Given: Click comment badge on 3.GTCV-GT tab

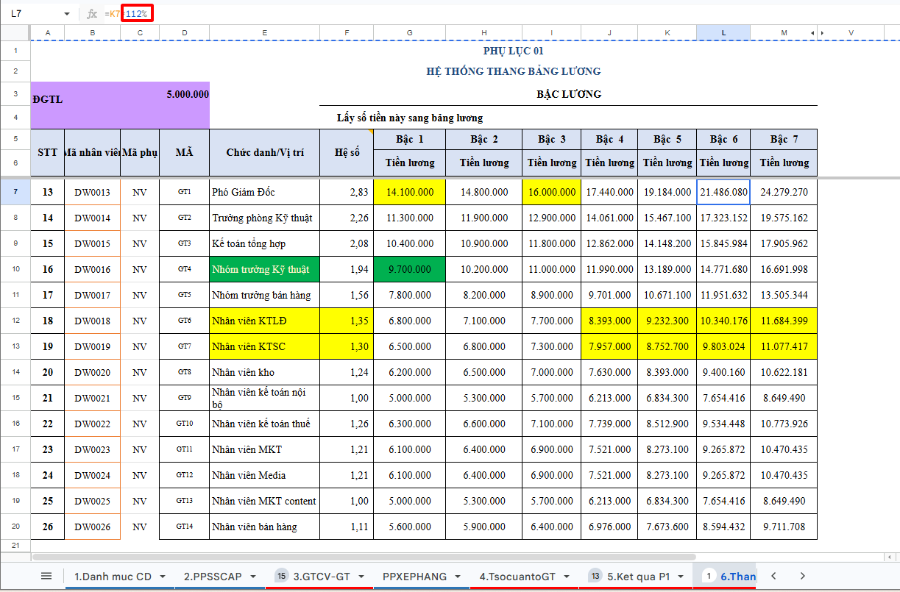Looking at the screenshot, I should pos(281,576).
